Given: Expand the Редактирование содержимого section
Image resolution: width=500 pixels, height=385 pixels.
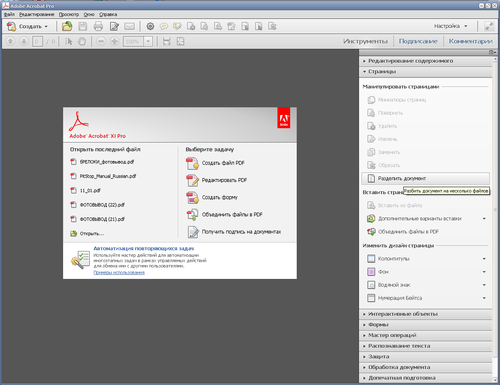Looking at the screenshot, I should click(426, 61).
